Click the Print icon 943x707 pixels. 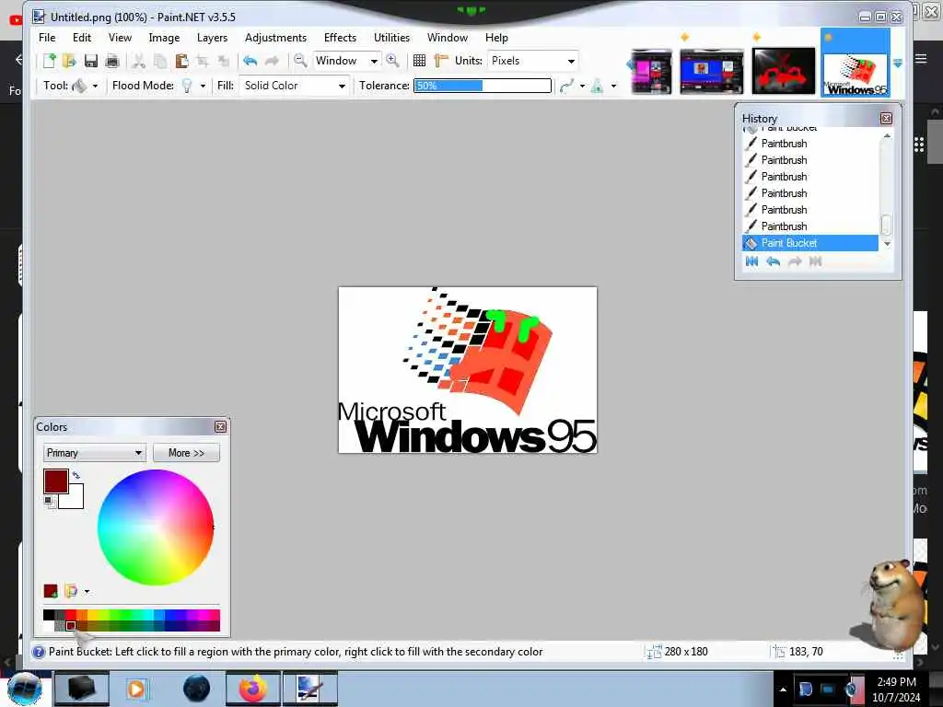(x=111, y=61)
